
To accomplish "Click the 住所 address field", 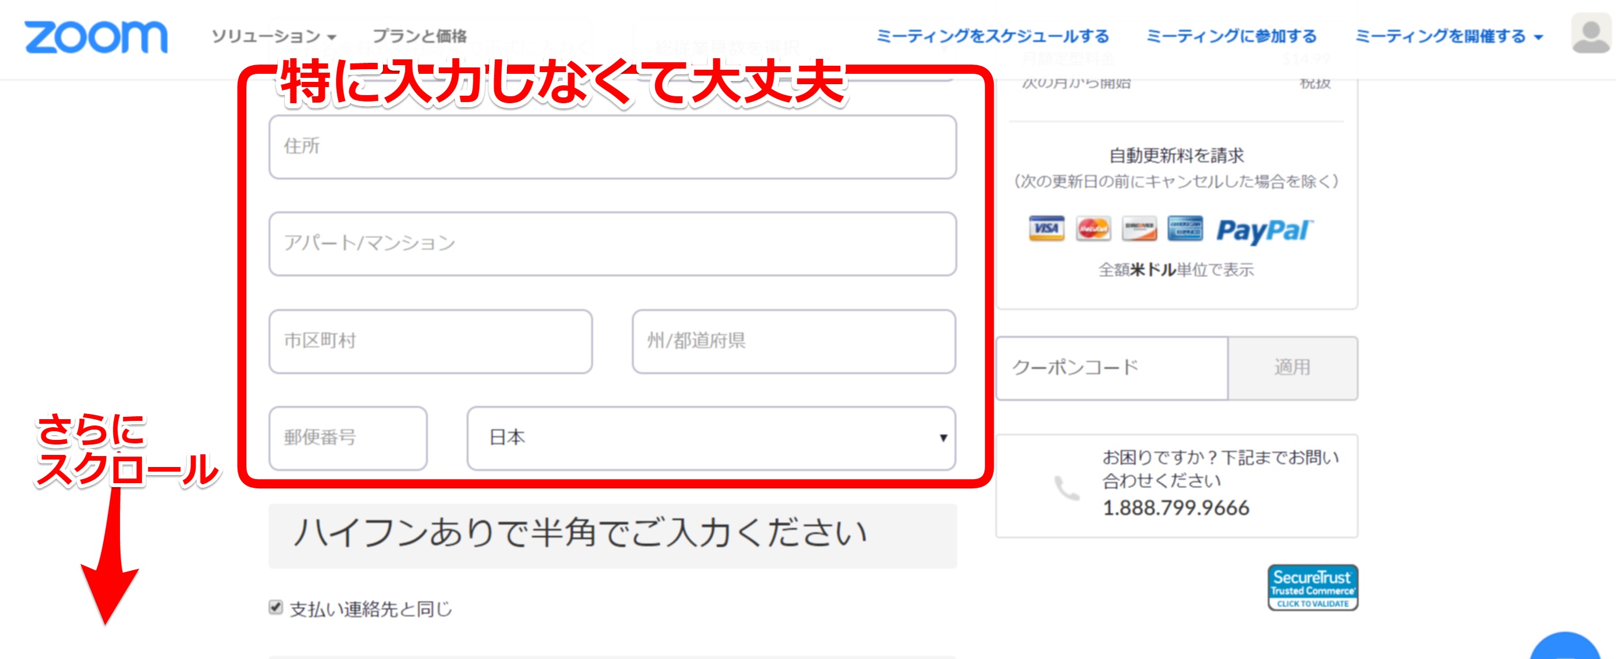I will [x=612, y=146].
